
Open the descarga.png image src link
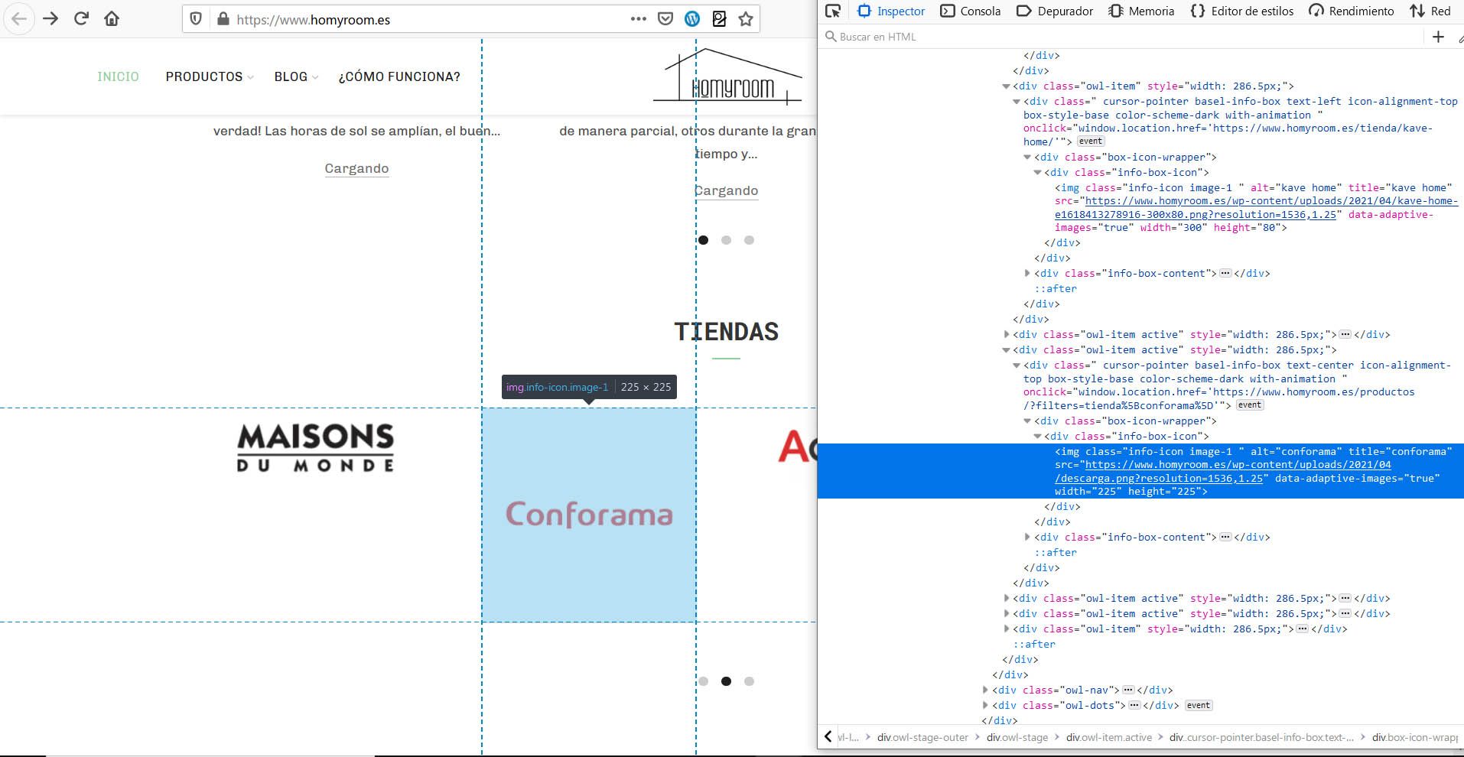tap(1222, 472)
